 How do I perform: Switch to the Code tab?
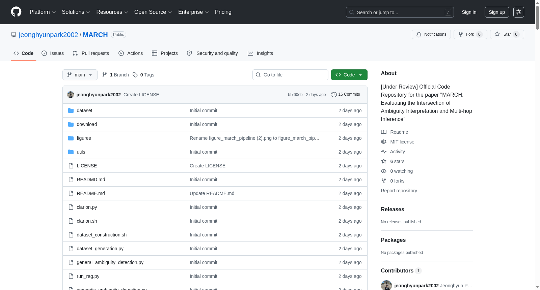tap(24, 53)
